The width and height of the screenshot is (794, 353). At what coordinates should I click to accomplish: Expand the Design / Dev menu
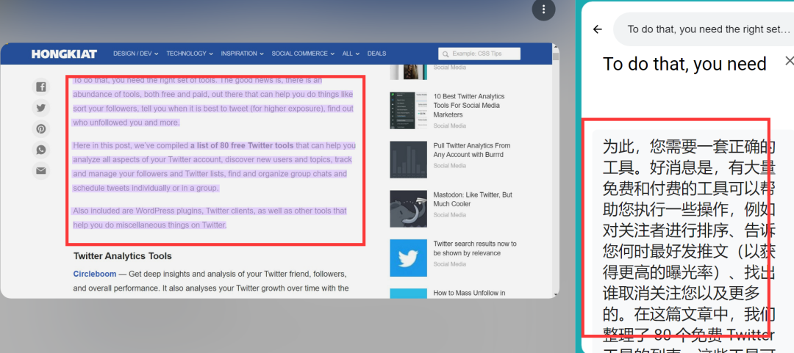click(x=136, y=54)
